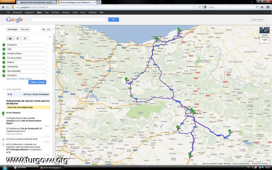Open a new browser tab with plus

[99, 2]
